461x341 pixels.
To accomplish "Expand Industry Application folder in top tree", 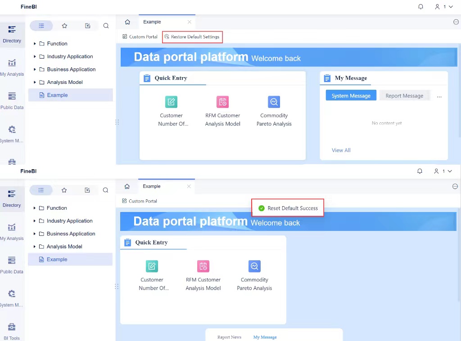I will 35,56.
